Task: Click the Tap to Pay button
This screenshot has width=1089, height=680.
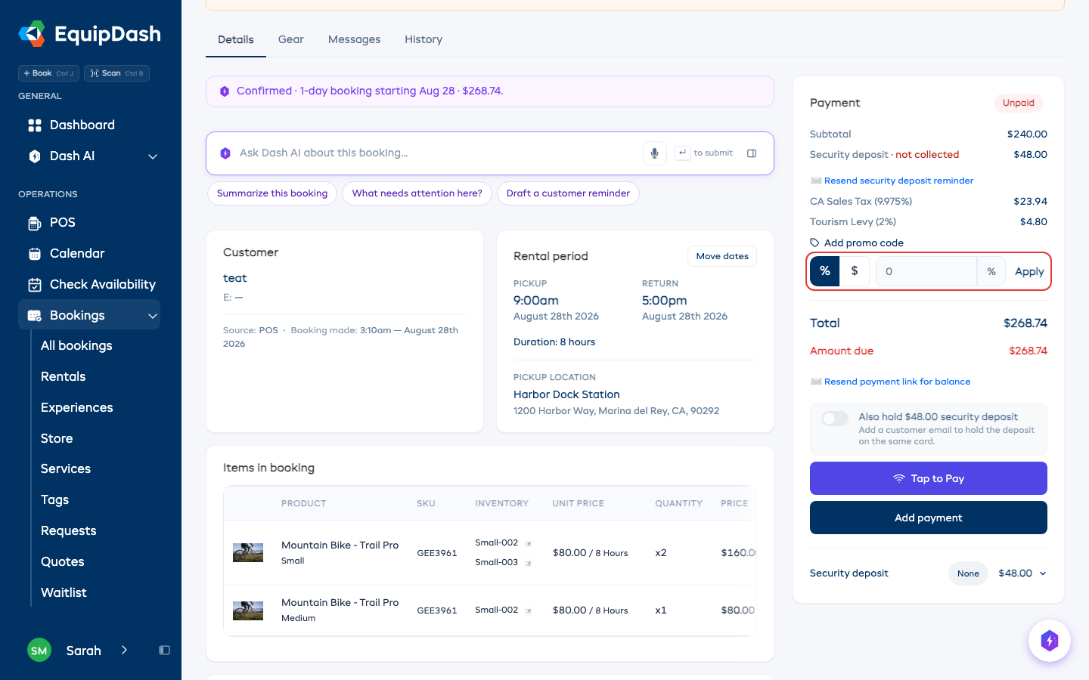Action: [x=929, y=478]
